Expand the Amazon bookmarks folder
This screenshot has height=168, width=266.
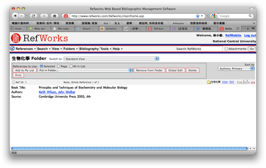pyautogui.click(x=179, y=23)
